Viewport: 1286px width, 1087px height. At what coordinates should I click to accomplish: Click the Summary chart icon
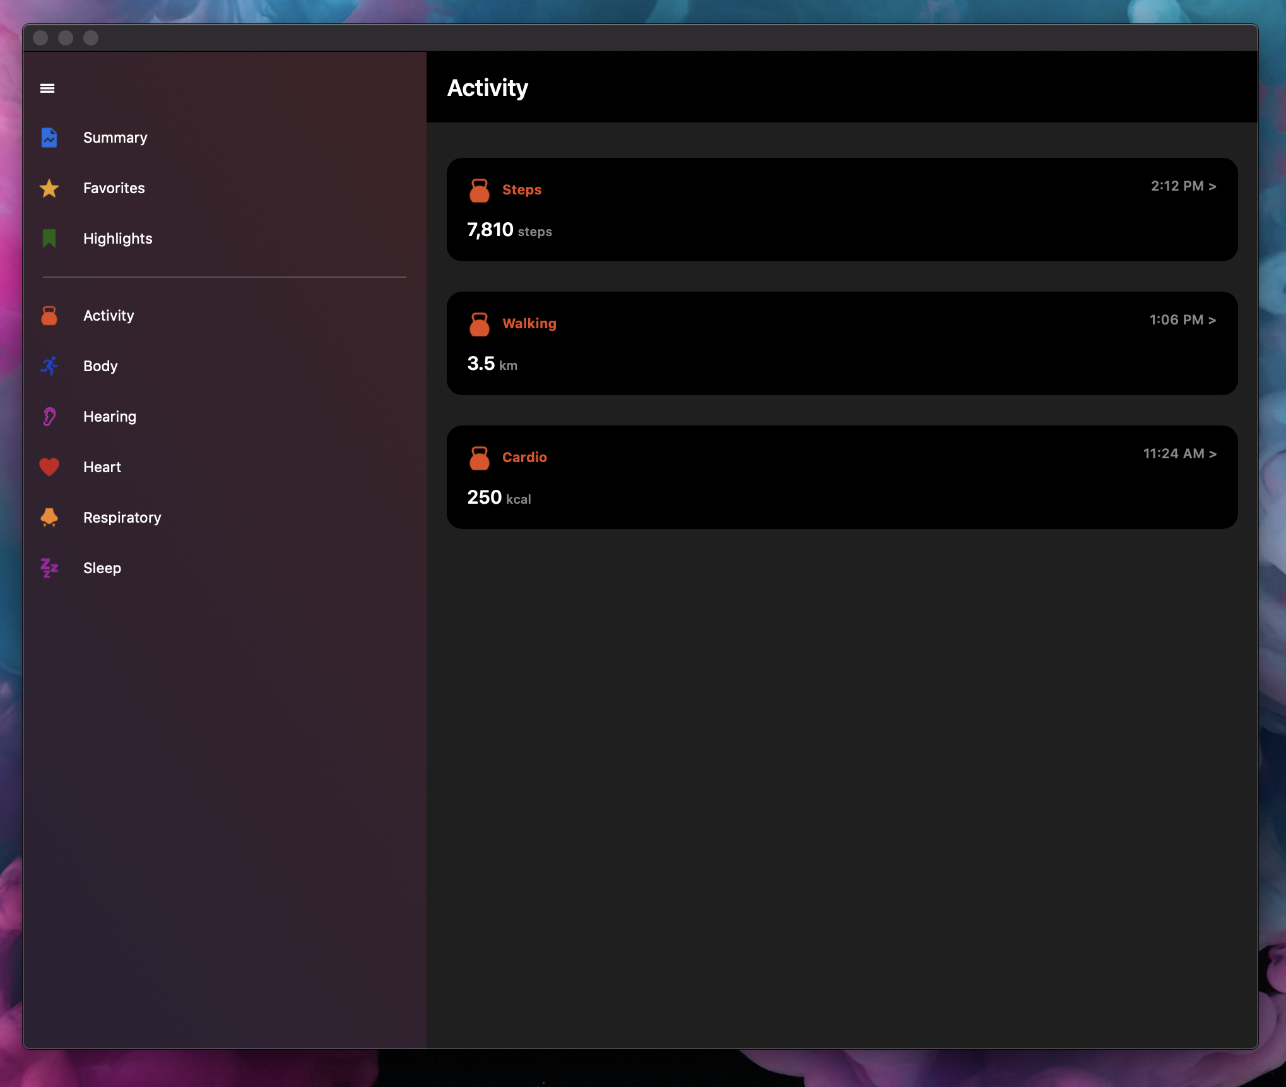point(49,138)
